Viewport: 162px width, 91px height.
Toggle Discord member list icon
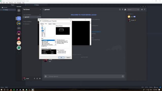pos(125,10)
